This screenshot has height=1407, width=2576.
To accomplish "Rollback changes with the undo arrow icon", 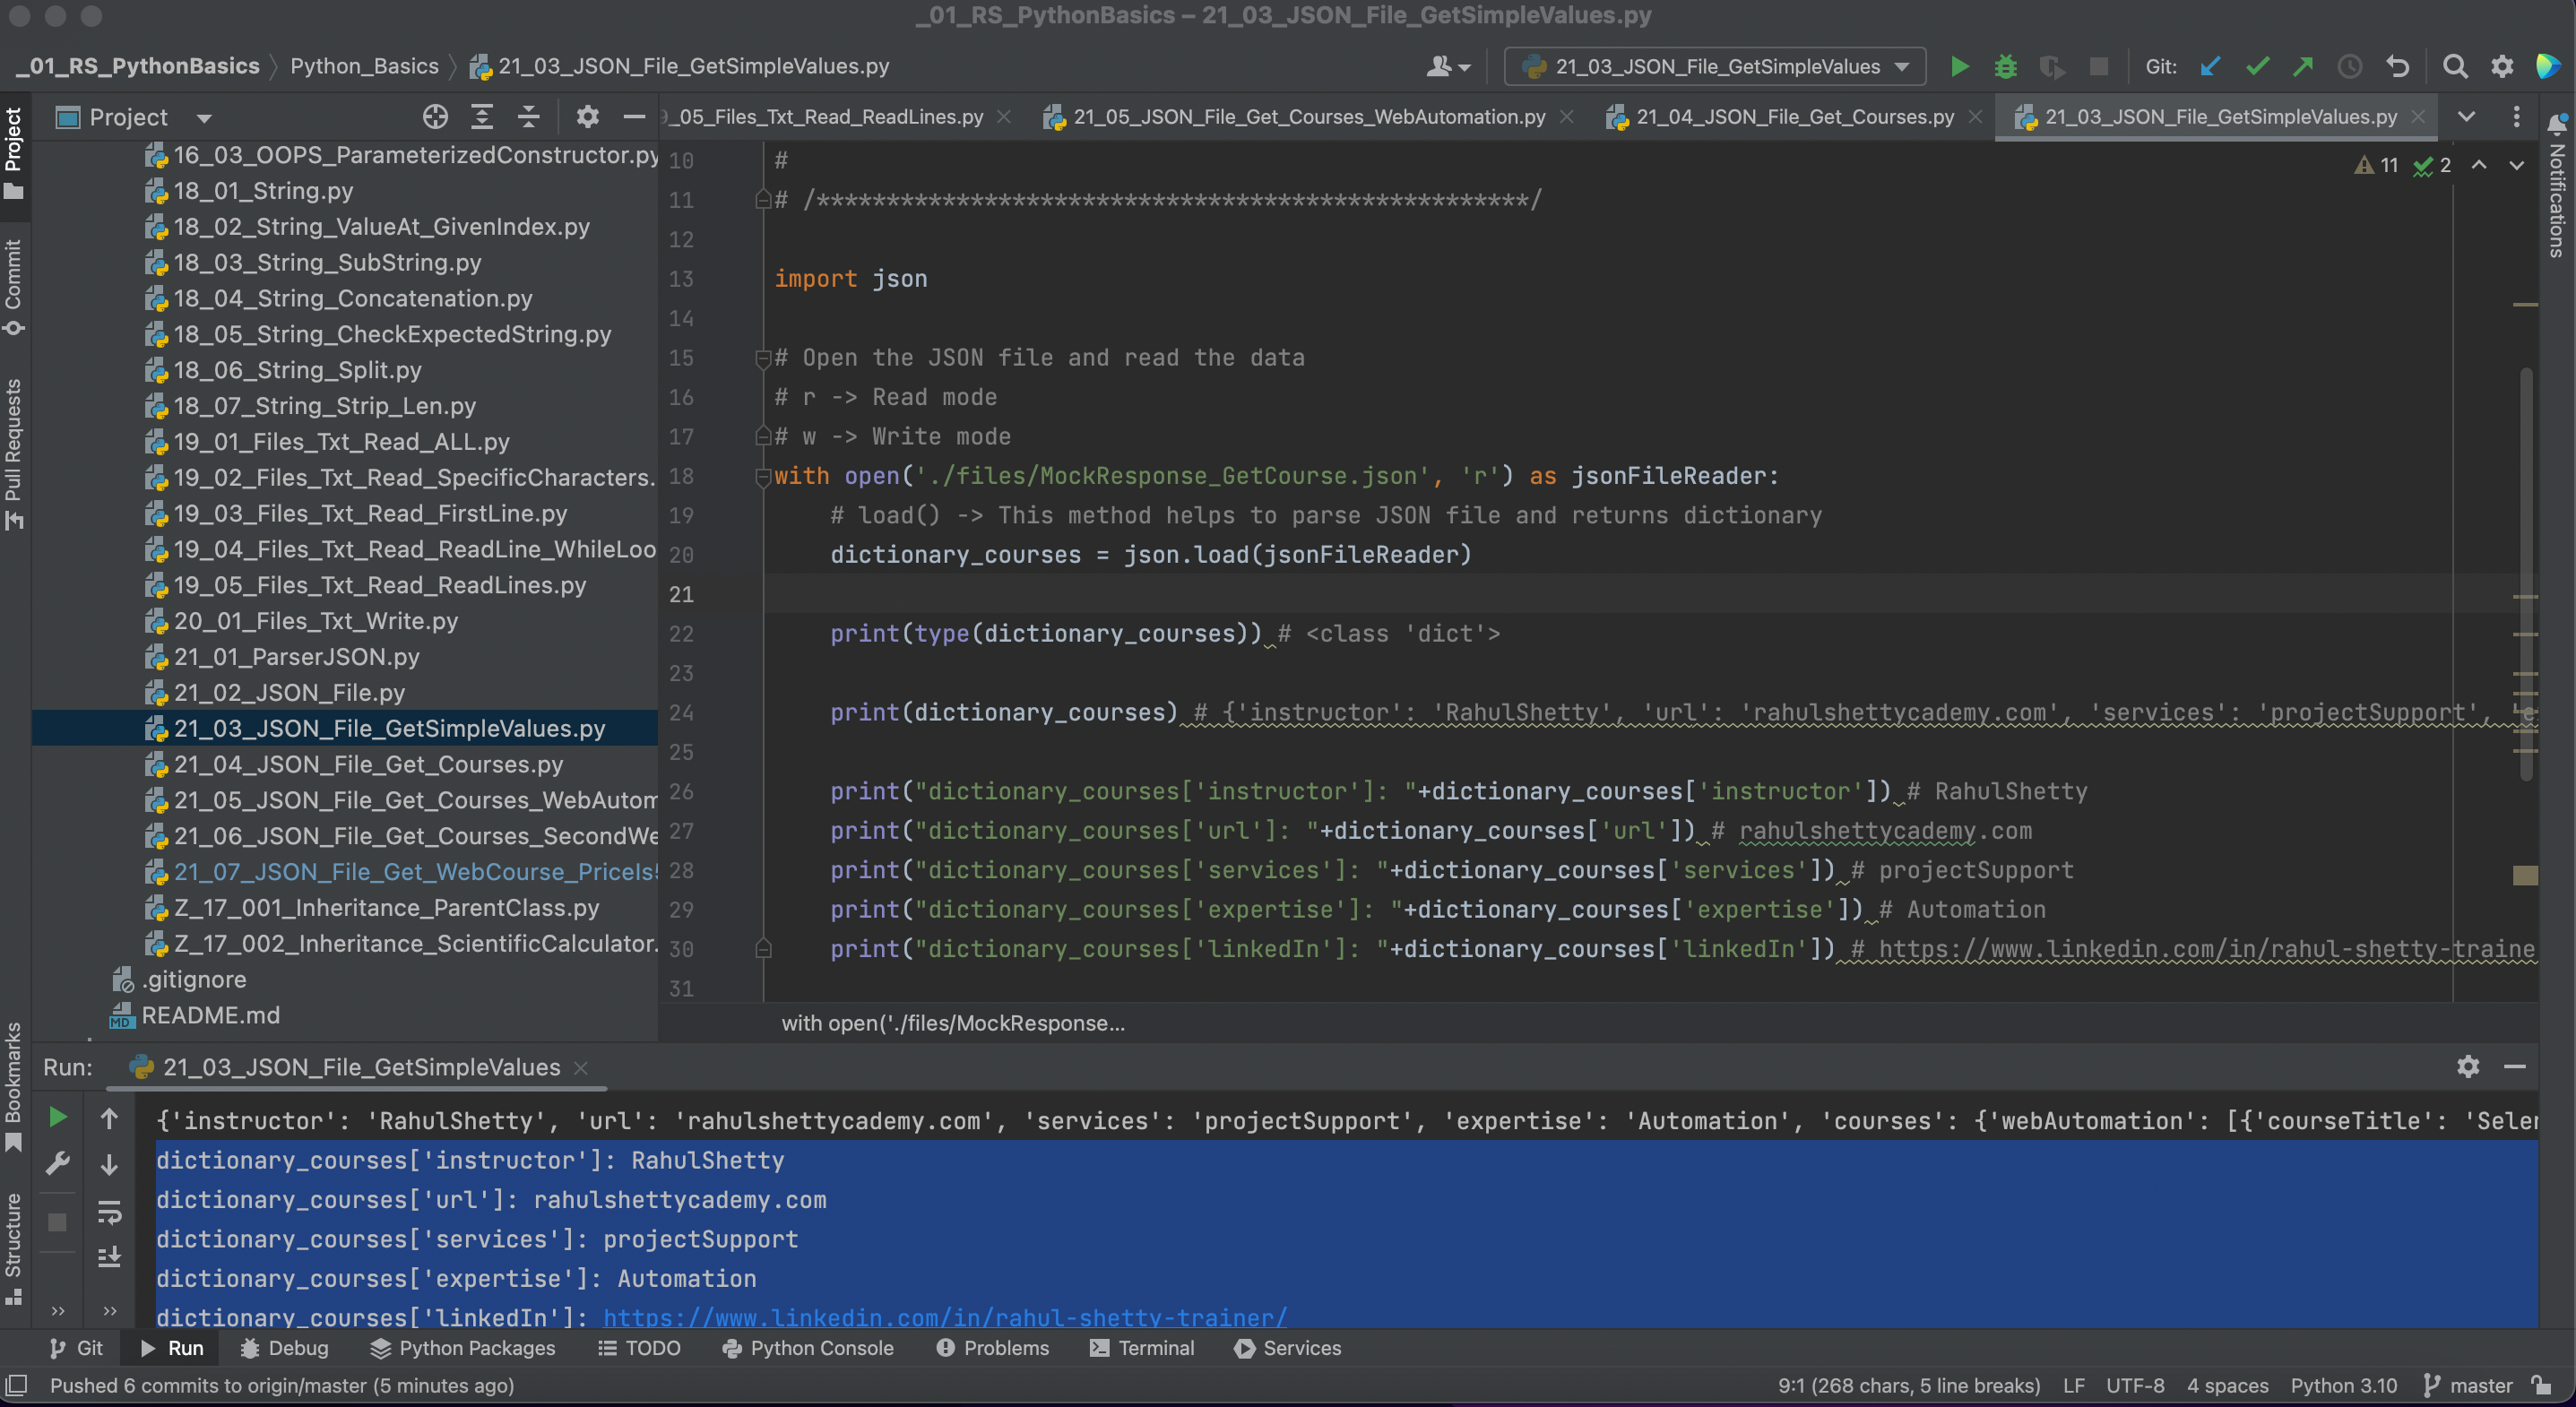I will coord(2397,67).
